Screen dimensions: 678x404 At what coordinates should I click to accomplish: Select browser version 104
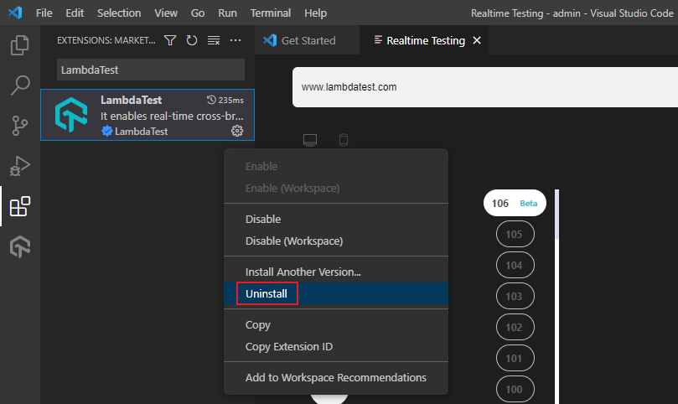coord(515,265)
